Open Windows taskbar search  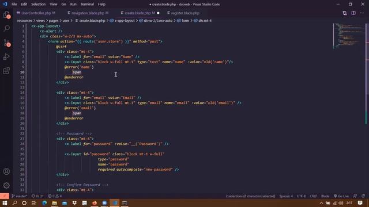point(14,203)
